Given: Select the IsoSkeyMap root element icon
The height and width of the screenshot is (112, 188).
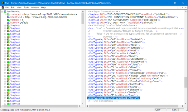Looking at the screenshot, I should point(5,11).
